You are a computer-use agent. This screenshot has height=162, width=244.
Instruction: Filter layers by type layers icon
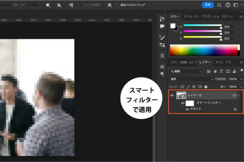pos(221,71)
